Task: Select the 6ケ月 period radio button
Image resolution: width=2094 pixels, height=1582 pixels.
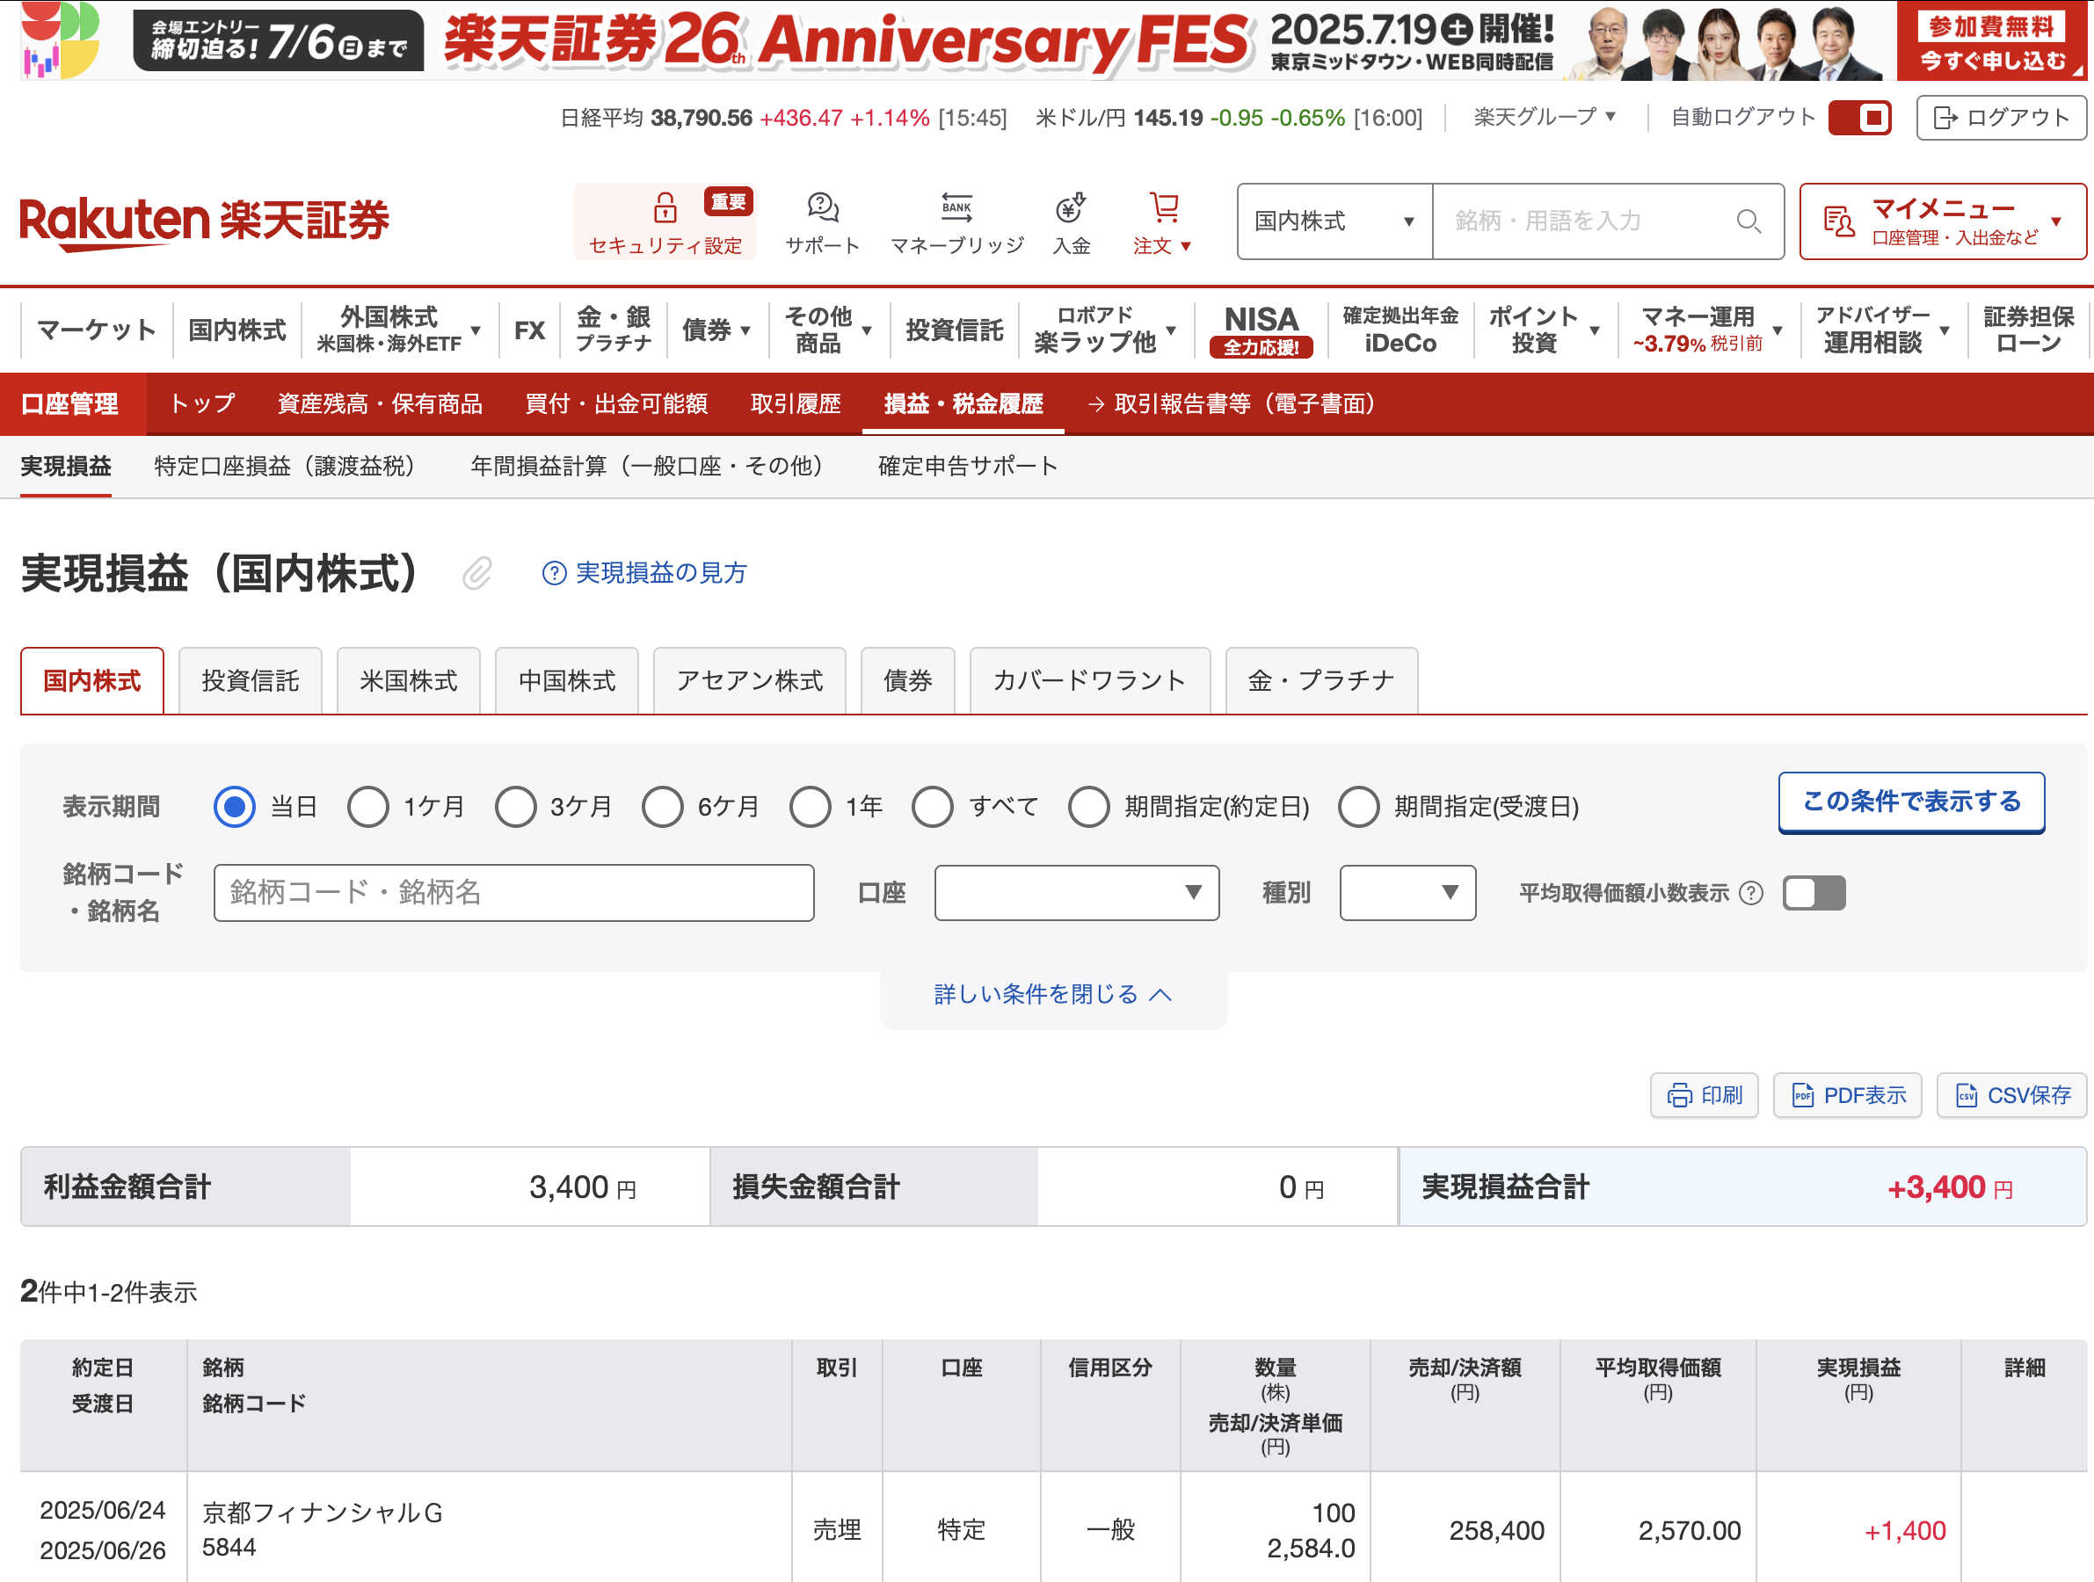Action: point(663,807)
